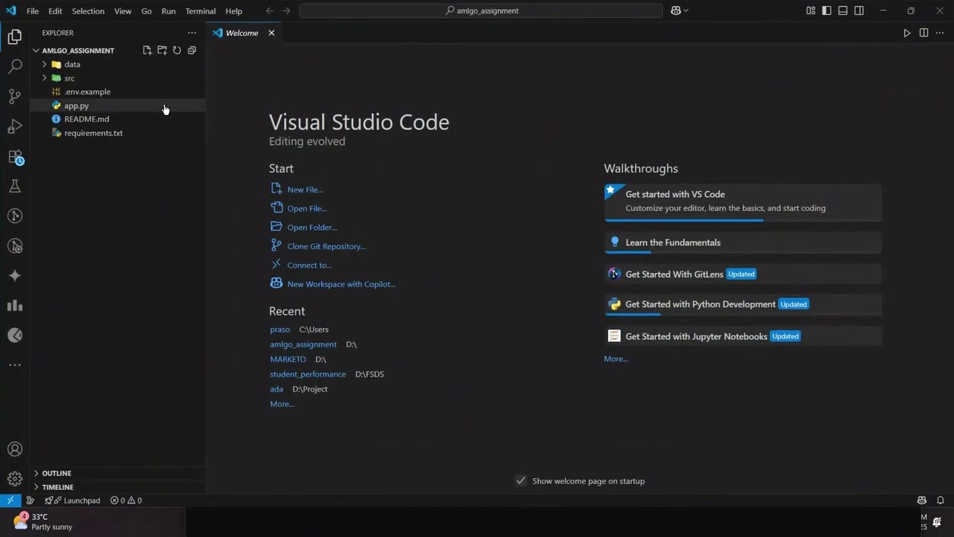
Task: Open Run and Debug view icon
Action: [x=15, y=126]
